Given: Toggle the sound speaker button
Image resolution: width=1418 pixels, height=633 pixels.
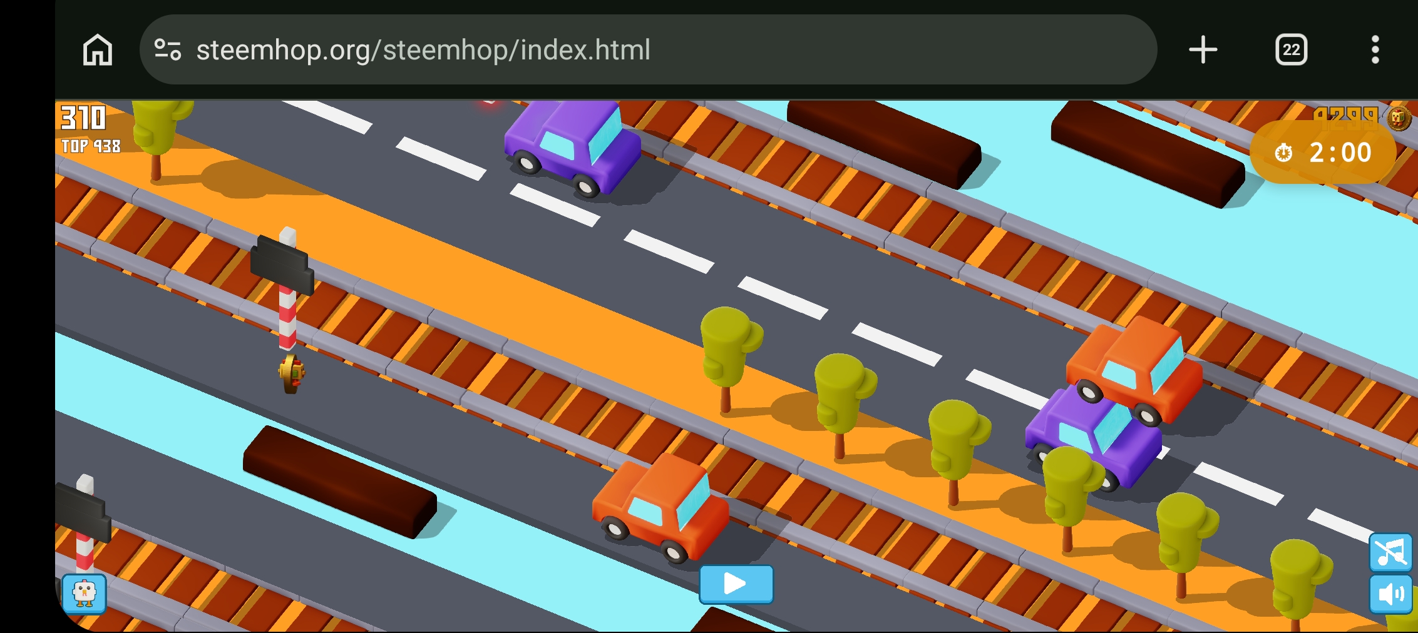Looking at the screenshot, I should pyautogui.click(x=1391, y=594).
